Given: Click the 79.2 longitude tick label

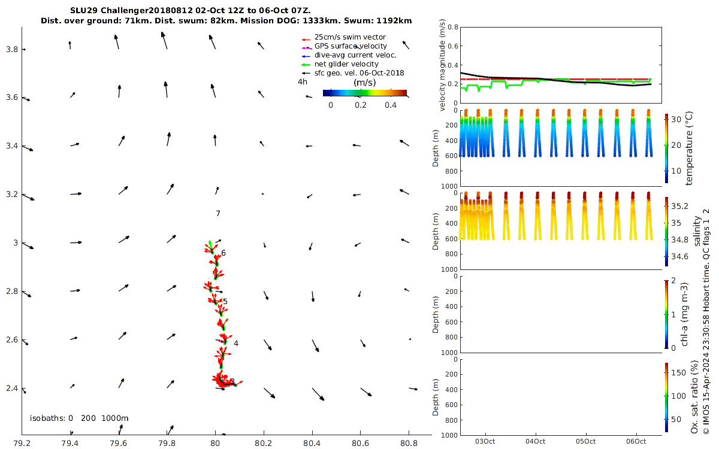Looking at the screenshot, I should pos(22,444).
